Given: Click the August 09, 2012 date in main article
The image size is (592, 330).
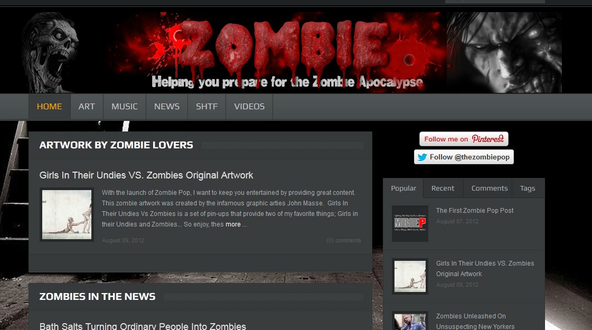Looking at the screenshot, I should [x=123, y=240].
